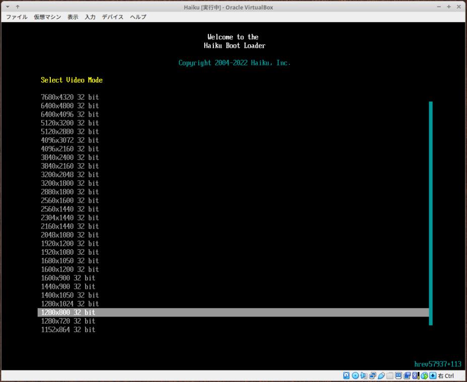Select the 6400x4096 32 bit mode

point(69,114)
